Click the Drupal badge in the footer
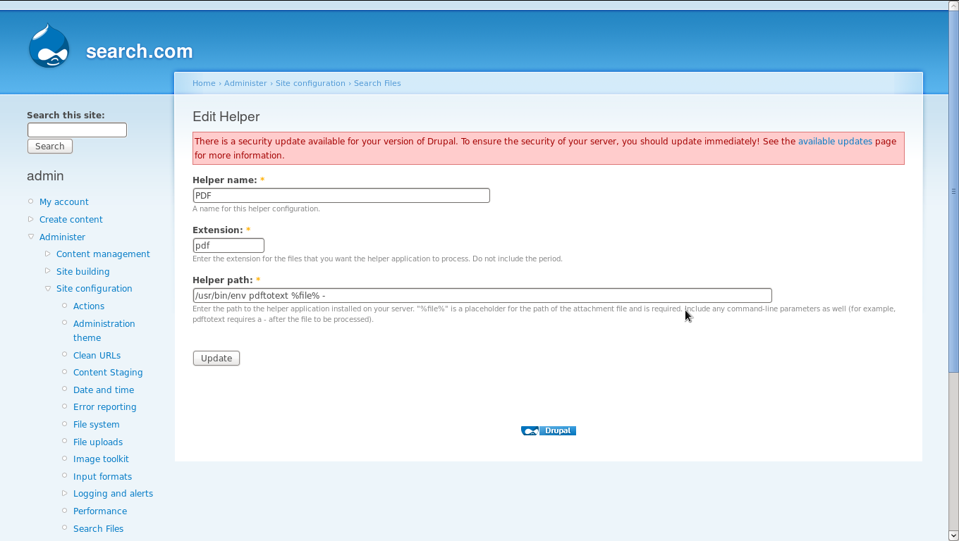The height and width of the screenshot is (541, 959). [x=549, y=430]
